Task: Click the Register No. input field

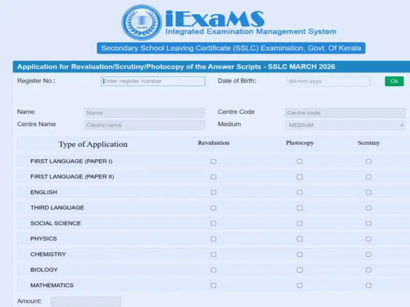Action: pos(153,81)
